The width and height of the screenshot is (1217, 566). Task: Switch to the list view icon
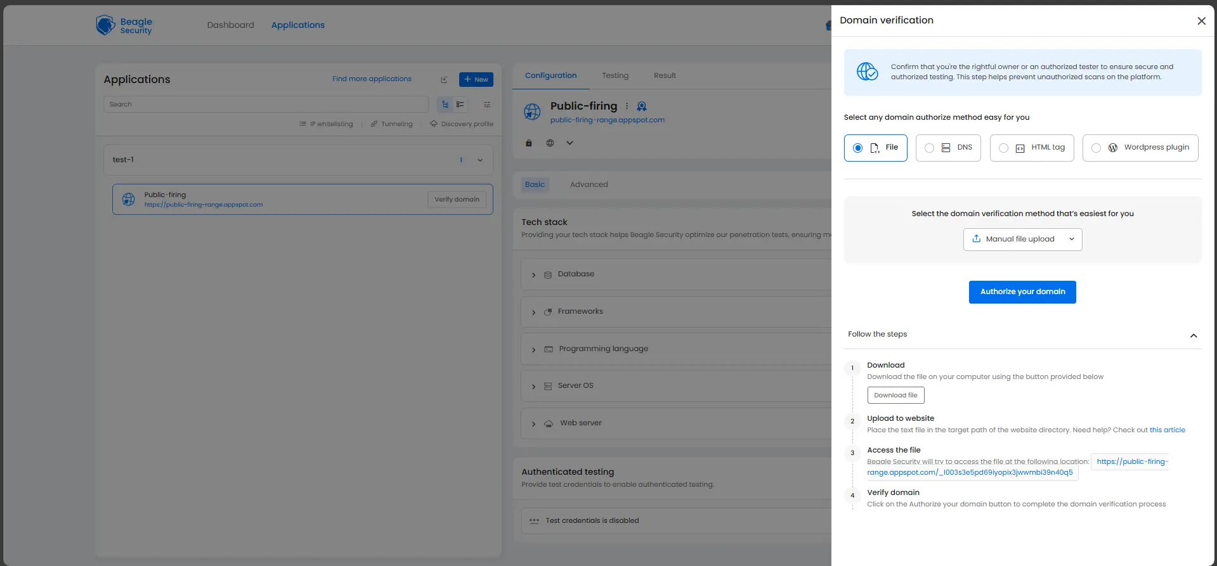(x=460, y=105)
